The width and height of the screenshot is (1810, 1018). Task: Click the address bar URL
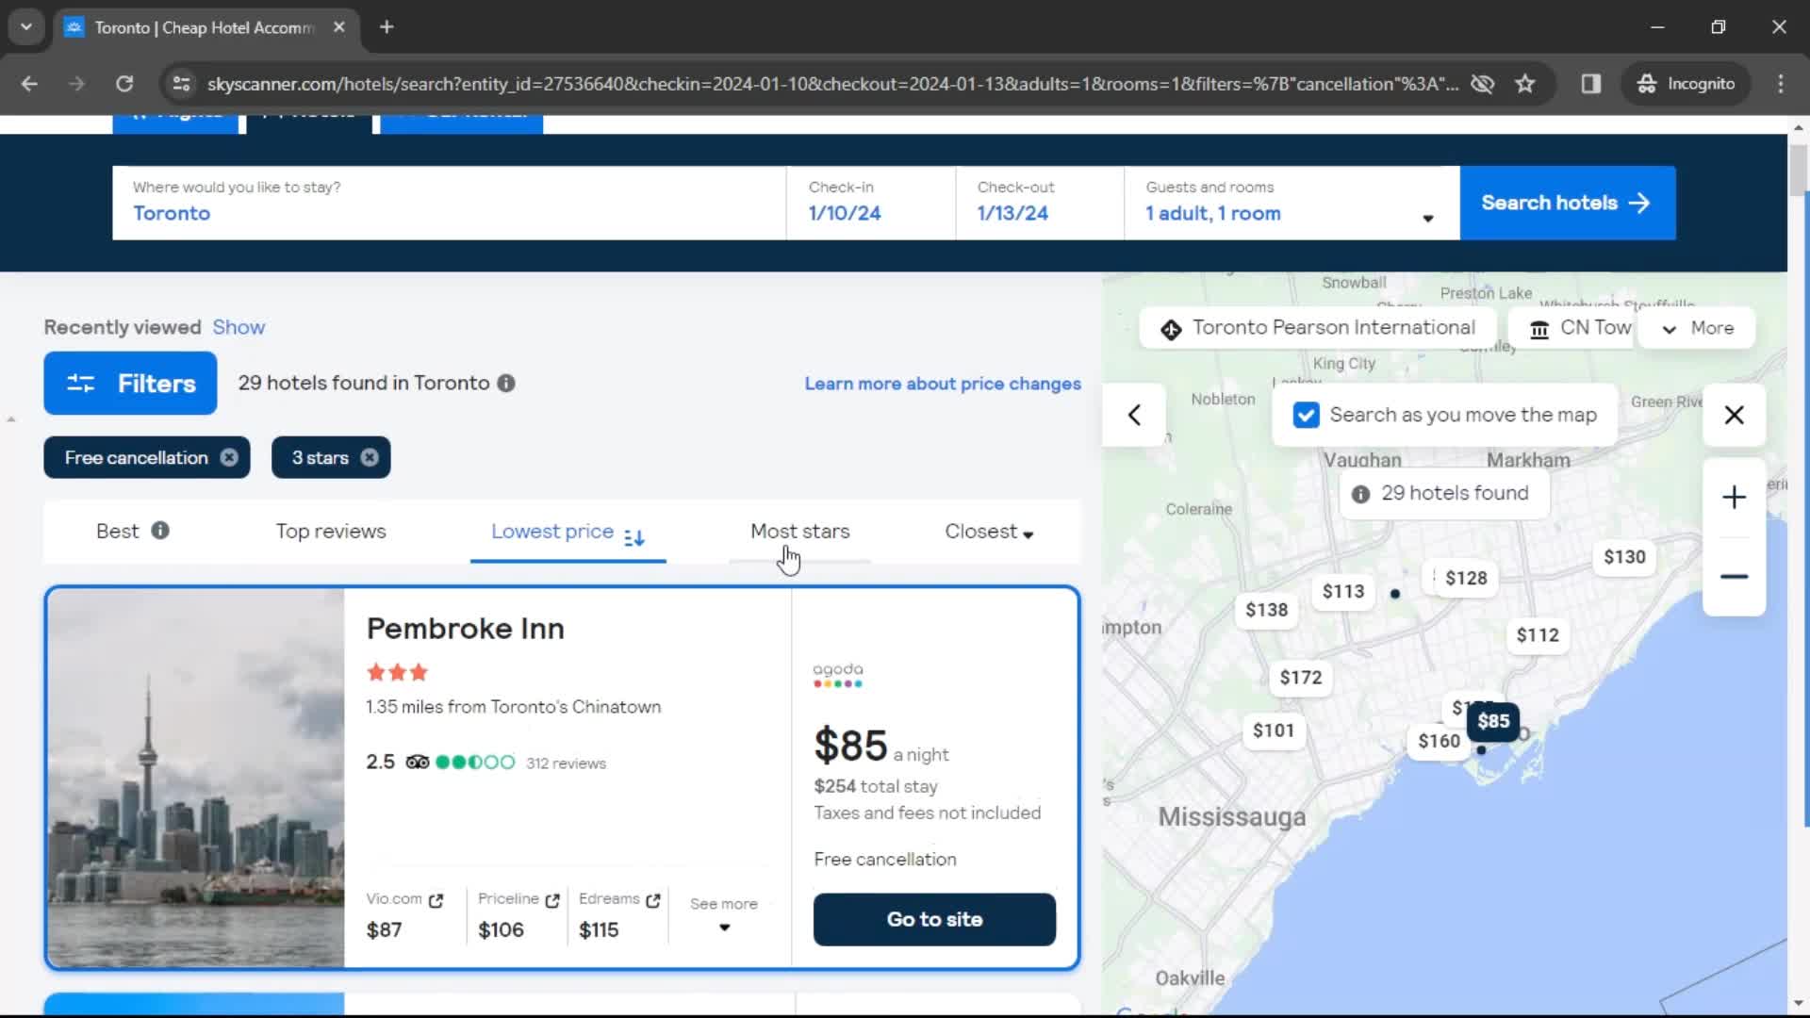pyautogui.click(x=832, y=84)
